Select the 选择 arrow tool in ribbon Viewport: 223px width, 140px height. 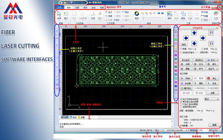coord(59,15)
